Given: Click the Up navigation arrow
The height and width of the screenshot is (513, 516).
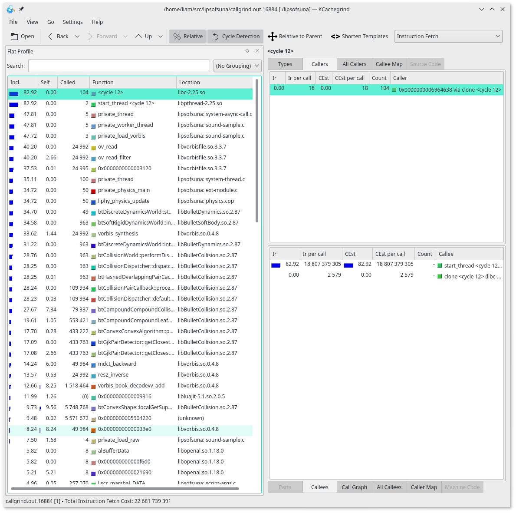Looking at the screenshot, I should [138, 36].
